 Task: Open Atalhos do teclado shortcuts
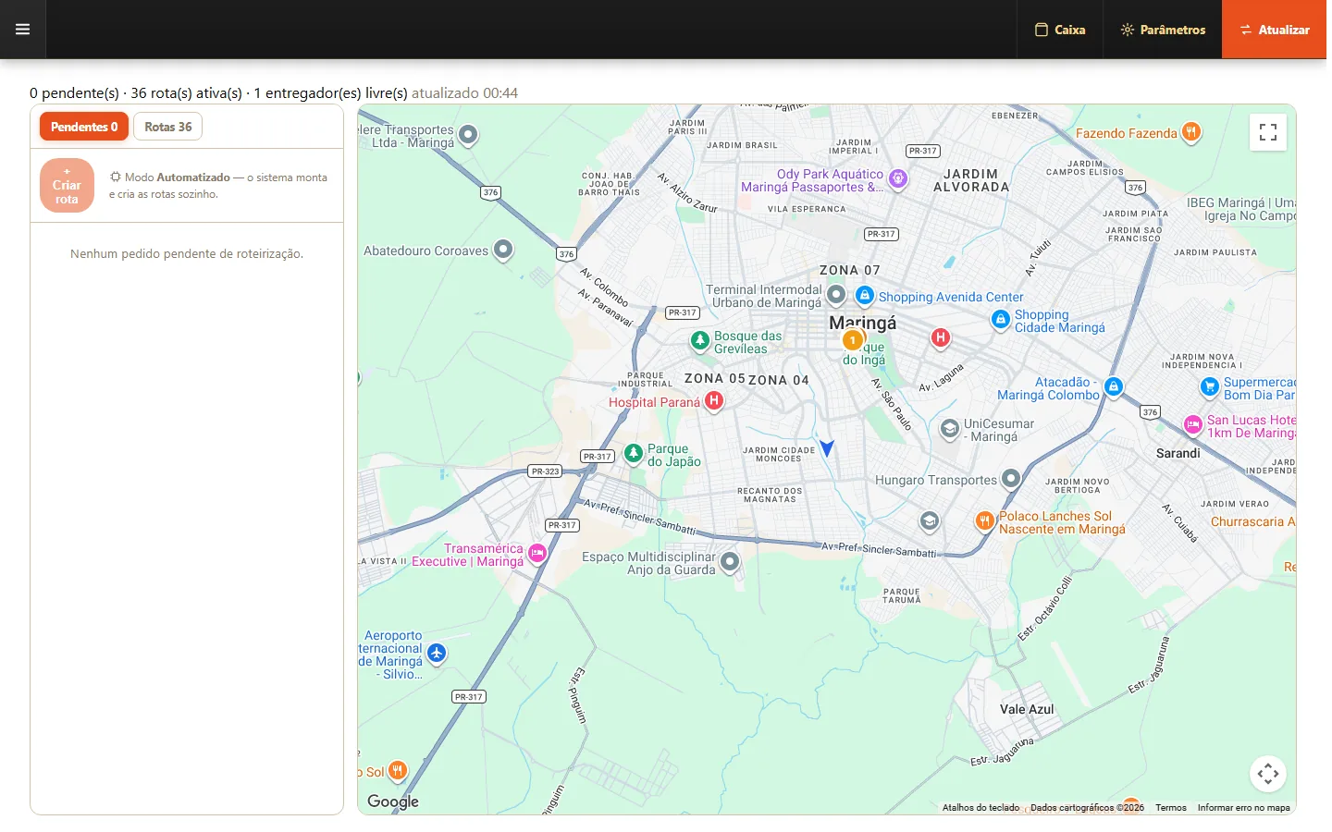(x=980, y=808)
